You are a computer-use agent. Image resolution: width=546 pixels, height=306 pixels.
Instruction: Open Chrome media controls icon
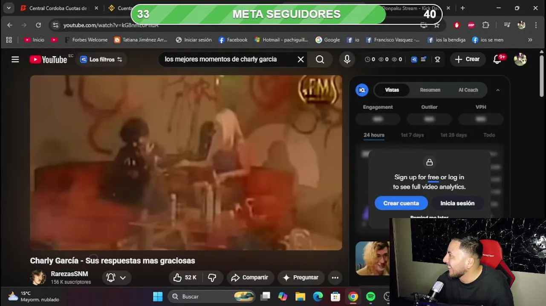507,25
